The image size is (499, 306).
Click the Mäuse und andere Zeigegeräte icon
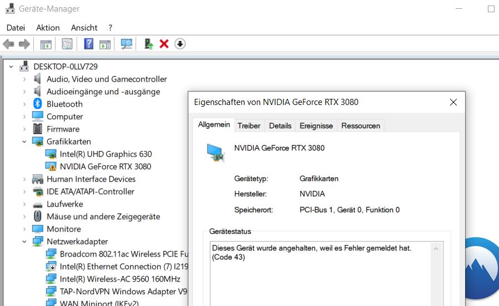(x=38, y=216)
